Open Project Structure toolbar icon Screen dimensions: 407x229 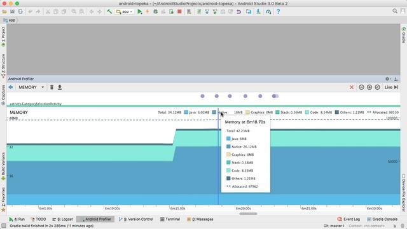[x=249, y=11]
